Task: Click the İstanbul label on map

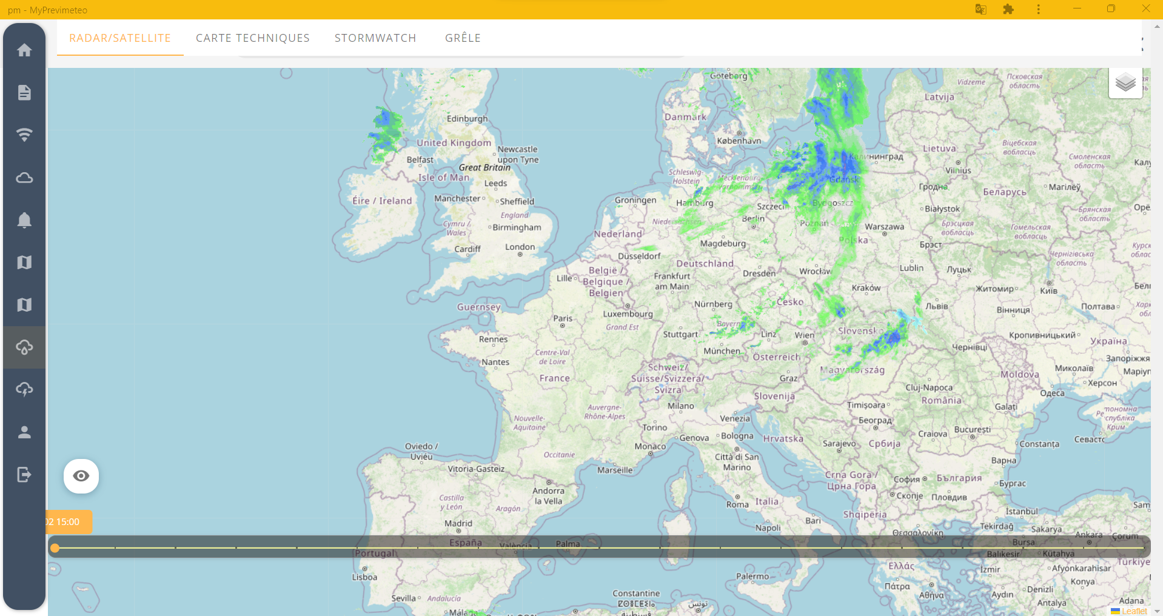Action: 1022,511
